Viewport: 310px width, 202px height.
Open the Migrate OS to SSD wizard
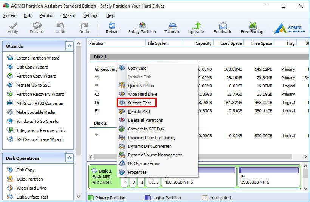[33, 85]
